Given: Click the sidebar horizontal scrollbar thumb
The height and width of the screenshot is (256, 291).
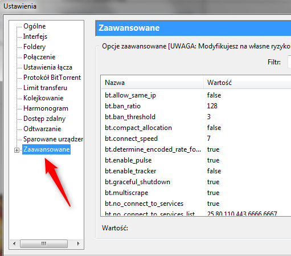Looking at the screenshot, I should pyautogui.click(x=44, y=243).
